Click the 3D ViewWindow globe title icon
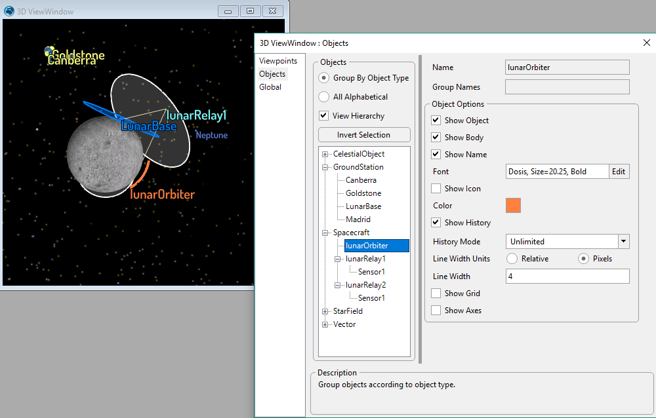 [9, 11]
